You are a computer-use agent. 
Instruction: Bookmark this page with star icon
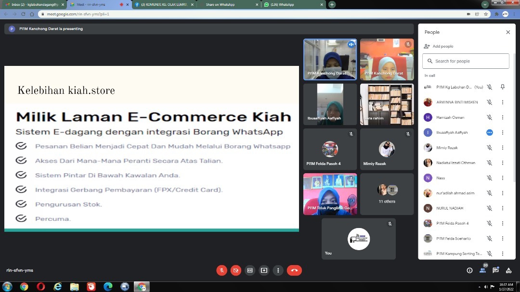[x=486, y=14]
